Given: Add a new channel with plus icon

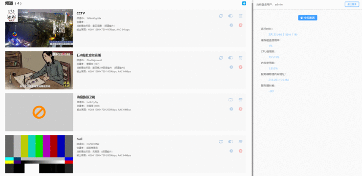Looking at the screenshot, I should pyautogui.click(x=244, y=3).
